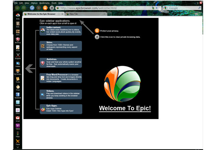
Task: Open the Tools menu
Action: [54, 3]
